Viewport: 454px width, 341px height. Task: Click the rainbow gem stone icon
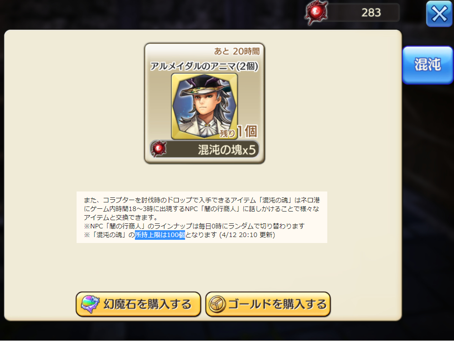tap(90, 304)
